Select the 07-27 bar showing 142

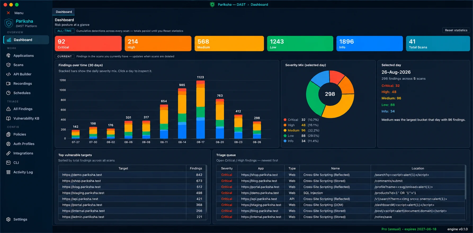tap(76, 134)
